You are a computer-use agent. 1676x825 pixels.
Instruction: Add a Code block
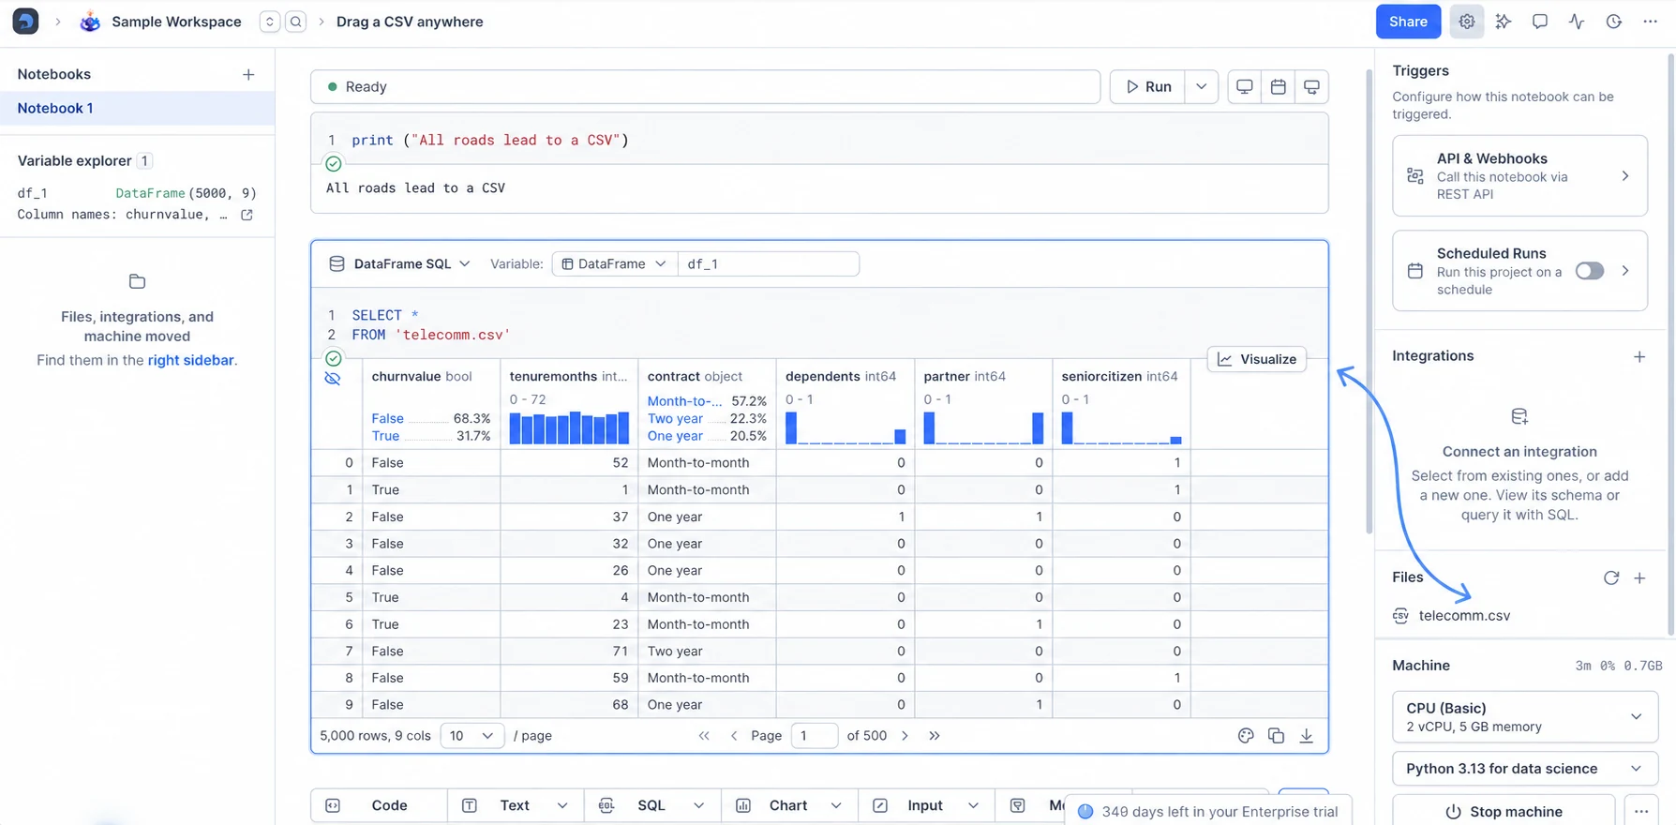tap(380, 805)
